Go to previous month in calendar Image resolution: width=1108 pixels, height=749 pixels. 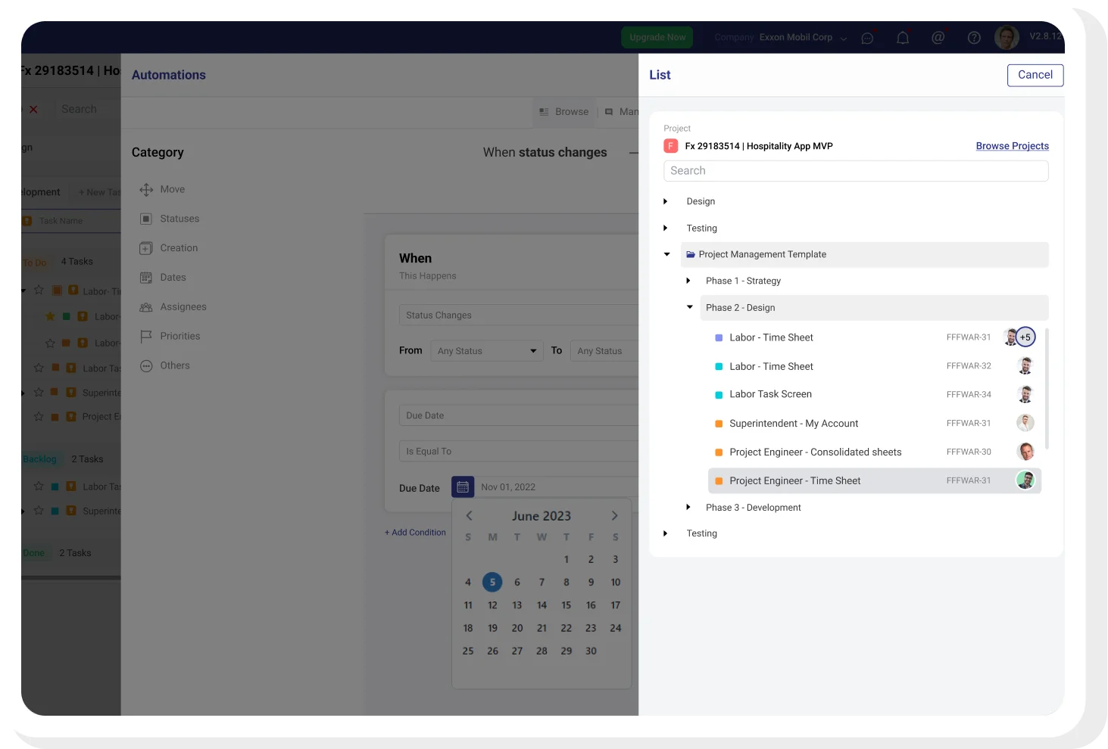pos(470,516)
